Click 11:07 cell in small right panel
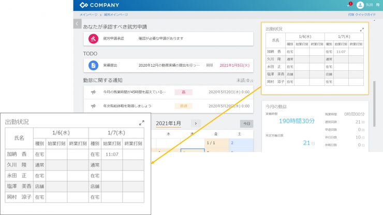This screenshot has width=383, height=215. [x=341, y=52]
